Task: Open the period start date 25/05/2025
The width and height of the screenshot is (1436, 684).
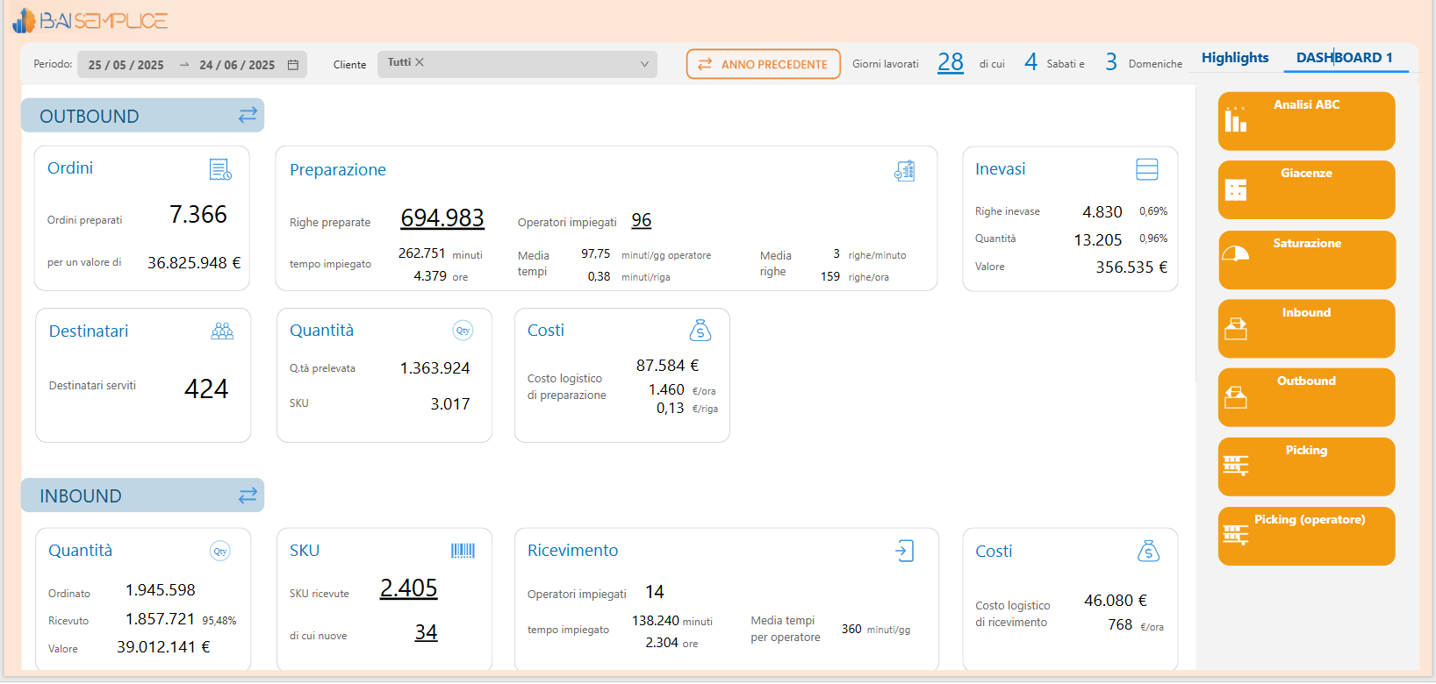Action: coord(126,65)
